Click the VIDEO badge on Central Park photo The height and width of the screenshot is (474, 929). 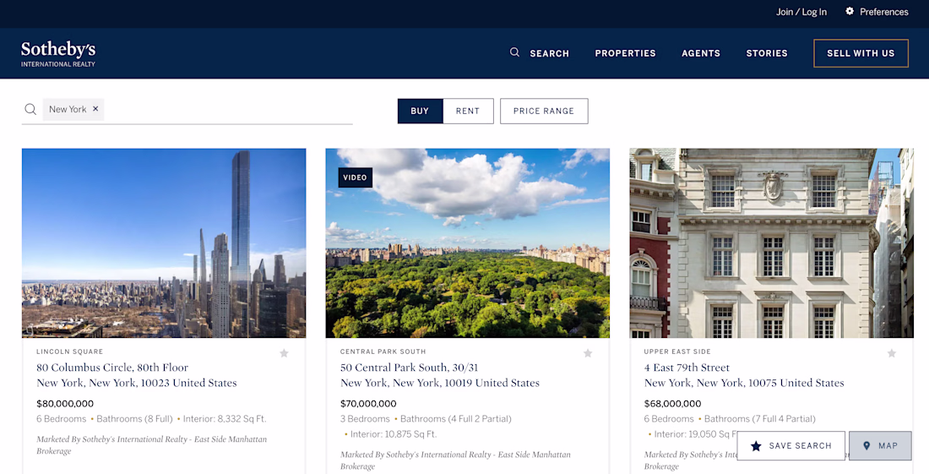coord(355,177)
